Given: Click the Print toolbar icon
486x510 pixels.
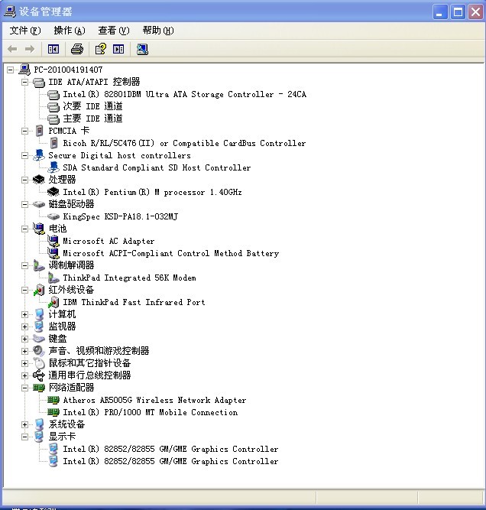Looking at the screenshot, I should tap(77, 49).
